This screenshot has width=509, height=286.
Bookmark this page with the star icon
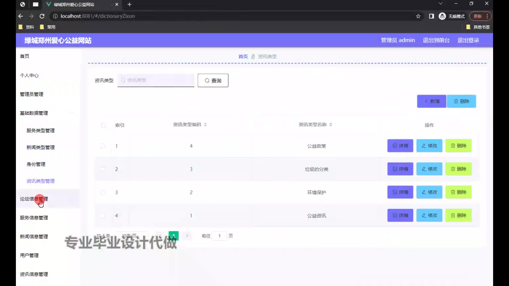point(418,16)
